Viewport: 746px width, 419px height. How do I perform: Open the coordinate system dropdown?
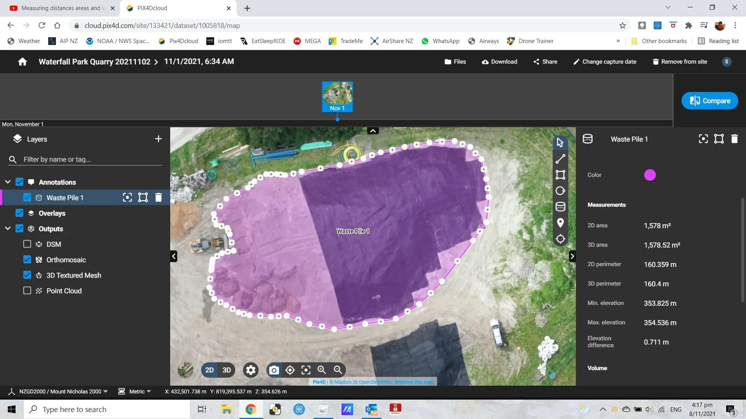click(x=63, y=391)
